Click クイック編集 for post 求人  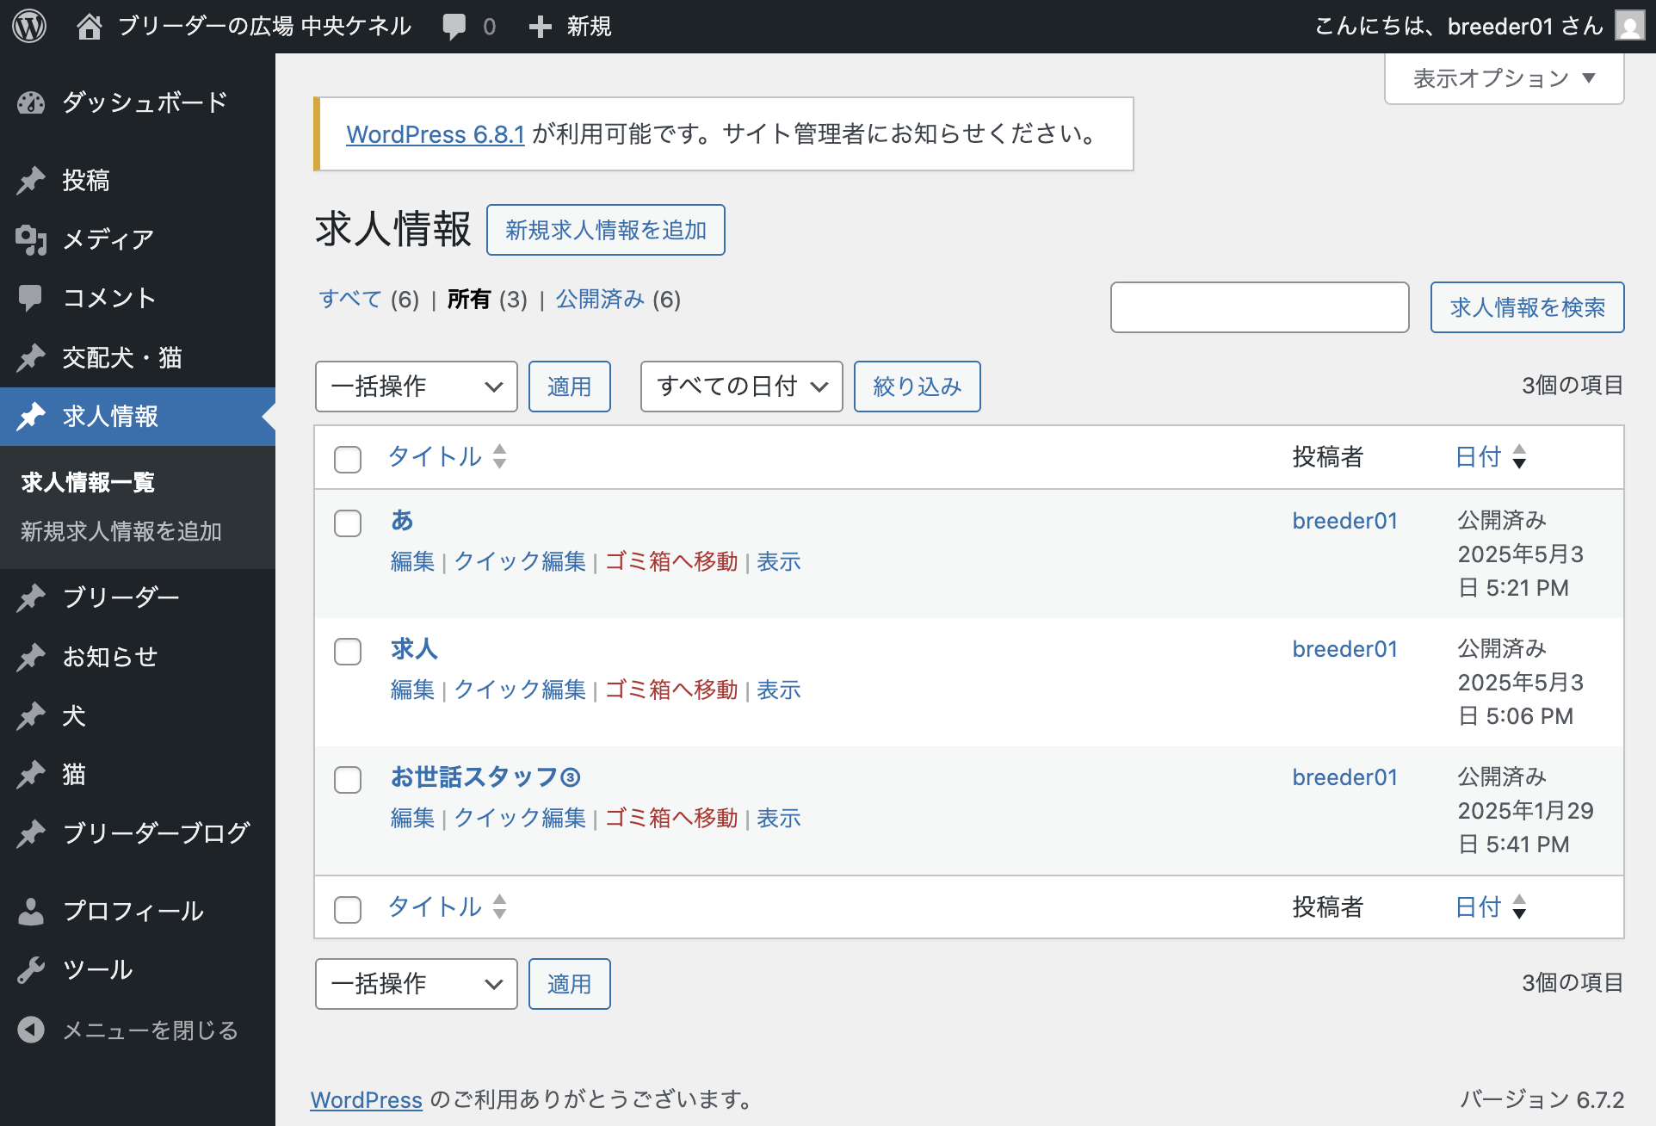click(520, 690)
